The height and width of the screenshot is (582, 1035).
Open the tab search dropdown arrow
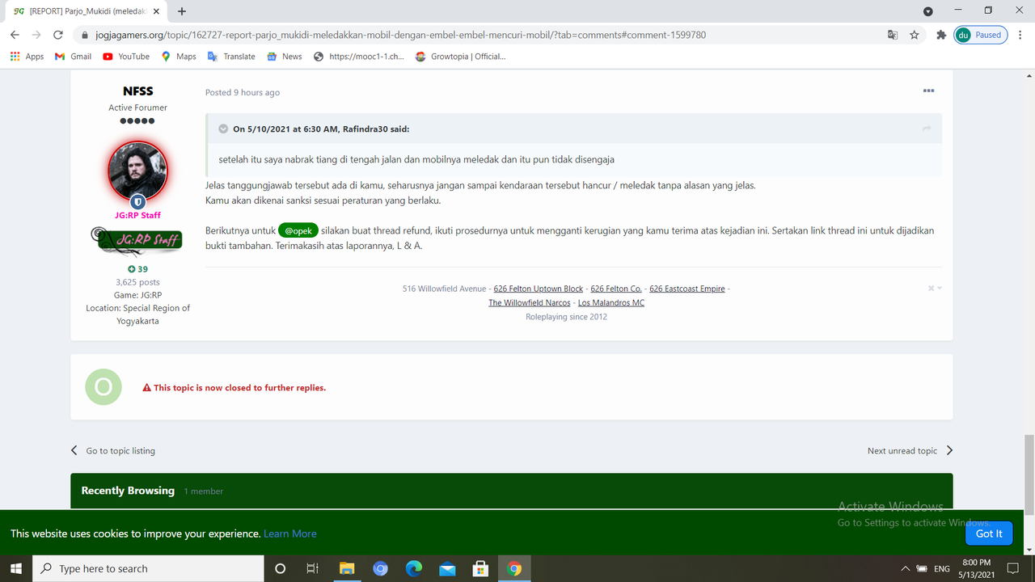pos(928,11)
